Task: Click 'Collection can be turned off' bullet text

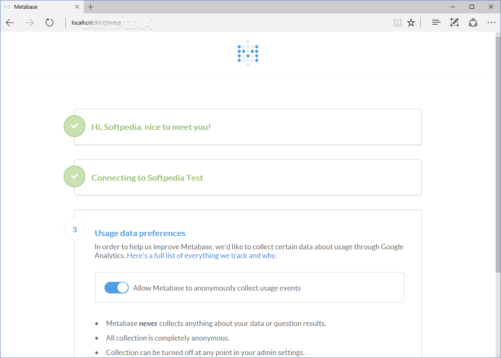Action: (x=205, y=353)
